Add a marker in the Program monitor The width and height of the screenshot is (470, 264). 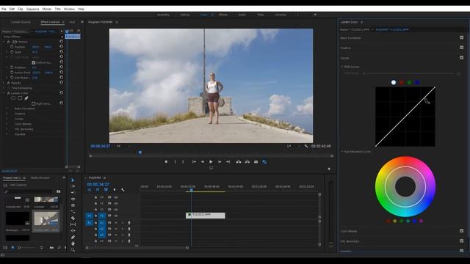tap(167, 161)
